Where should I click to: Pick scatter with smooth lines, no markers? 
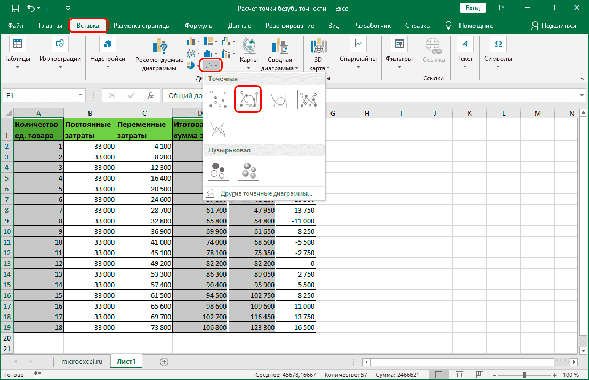click(278, 99)
